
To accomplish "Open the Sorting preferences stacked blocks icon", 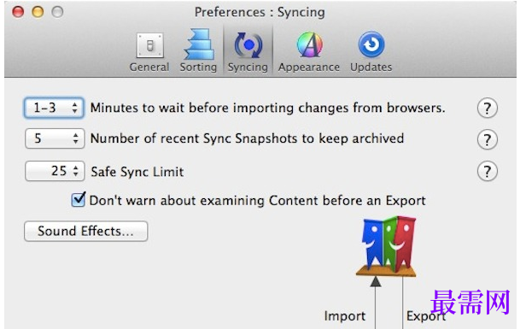I will 199,44.
